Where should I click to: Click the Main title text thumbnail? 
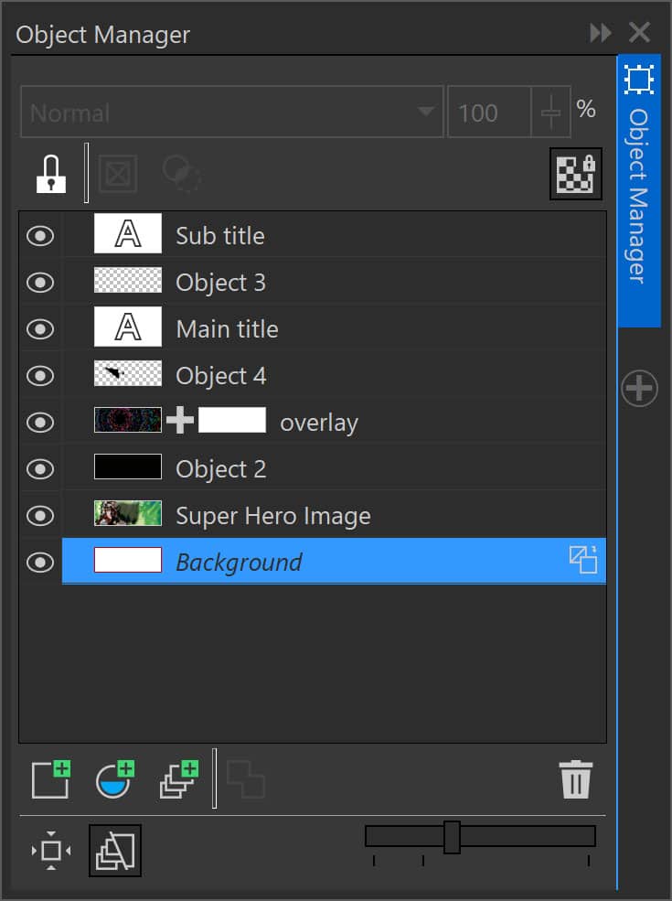(x=127, y=327)
